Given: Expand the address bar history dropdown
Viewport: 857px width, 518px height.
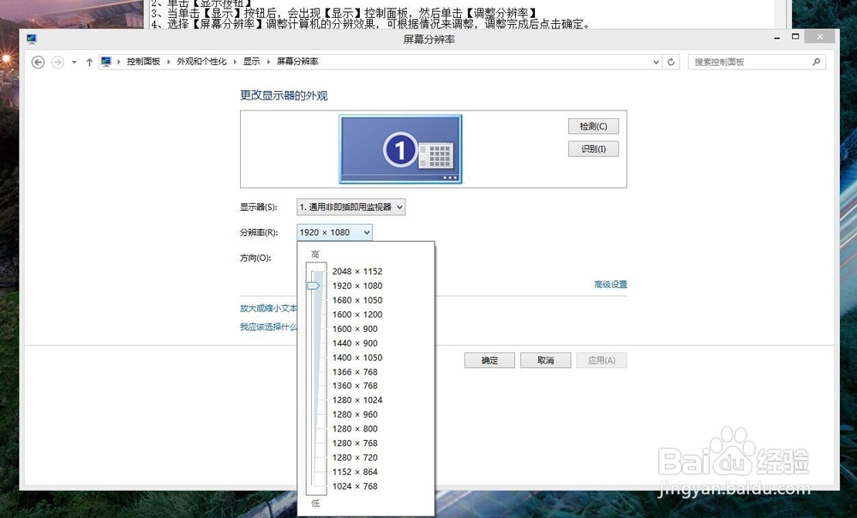Looking at the screenshot, I should 656,63.
